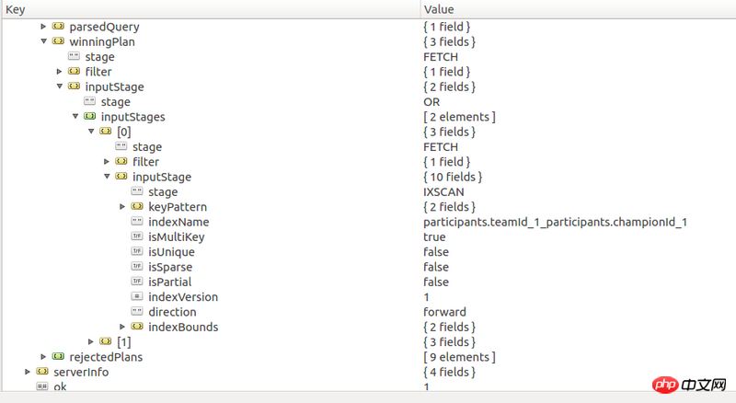The image size is (736, 403).
Task: Click the indexVersion number type icon
Action: tap(137, 296)
